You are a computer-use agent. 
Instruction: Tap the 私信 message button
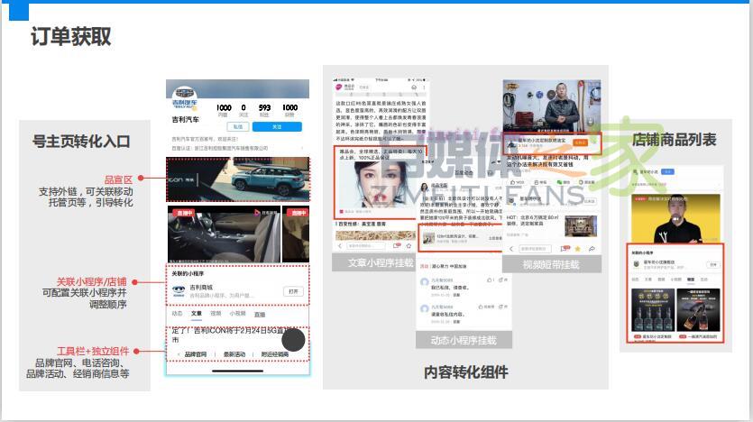(238, 127)
